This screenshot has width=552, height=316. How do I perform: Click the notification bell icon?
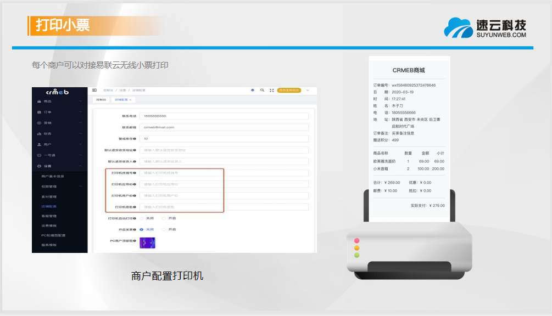tap(252, 90)
